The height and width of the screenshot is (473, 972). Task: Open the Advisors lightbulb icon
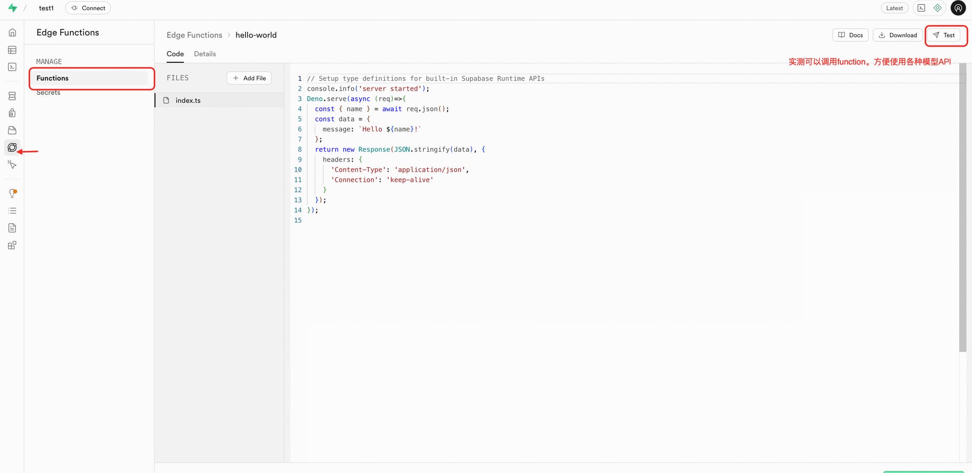click(12, 193)
